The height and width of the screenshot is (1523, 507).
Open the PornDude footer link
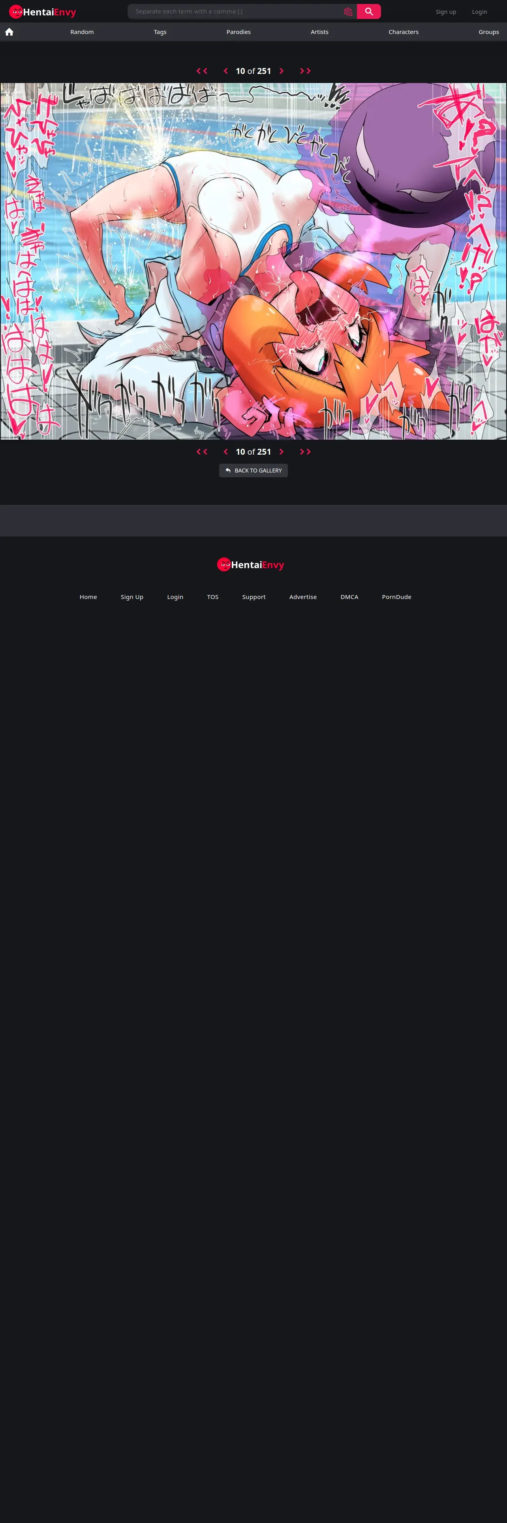point(396,597)
